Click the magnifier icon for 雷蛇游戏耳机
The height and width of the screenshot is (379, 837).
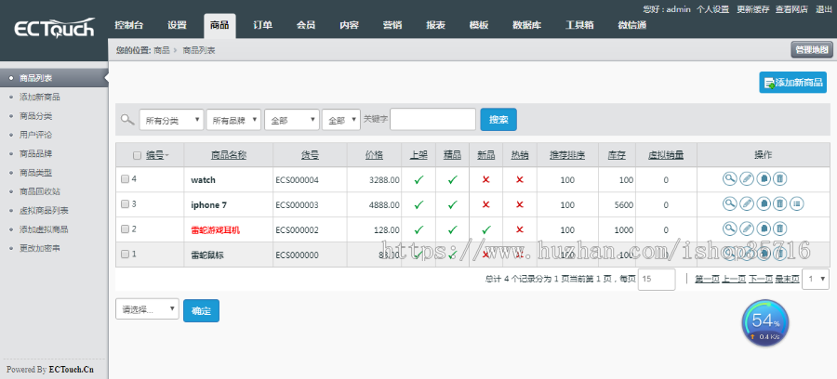pos(729,229)
